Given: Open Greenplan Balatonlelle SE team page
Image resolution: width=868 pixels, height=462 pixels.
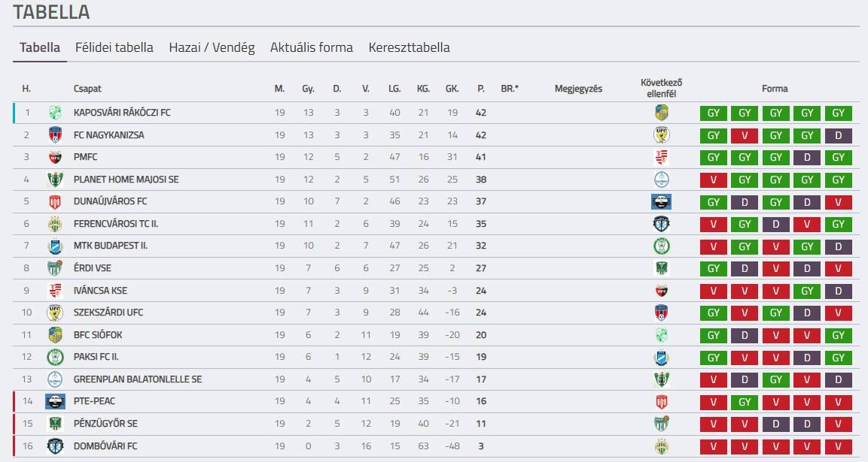Looking at the screenshot, I should 138,379.
